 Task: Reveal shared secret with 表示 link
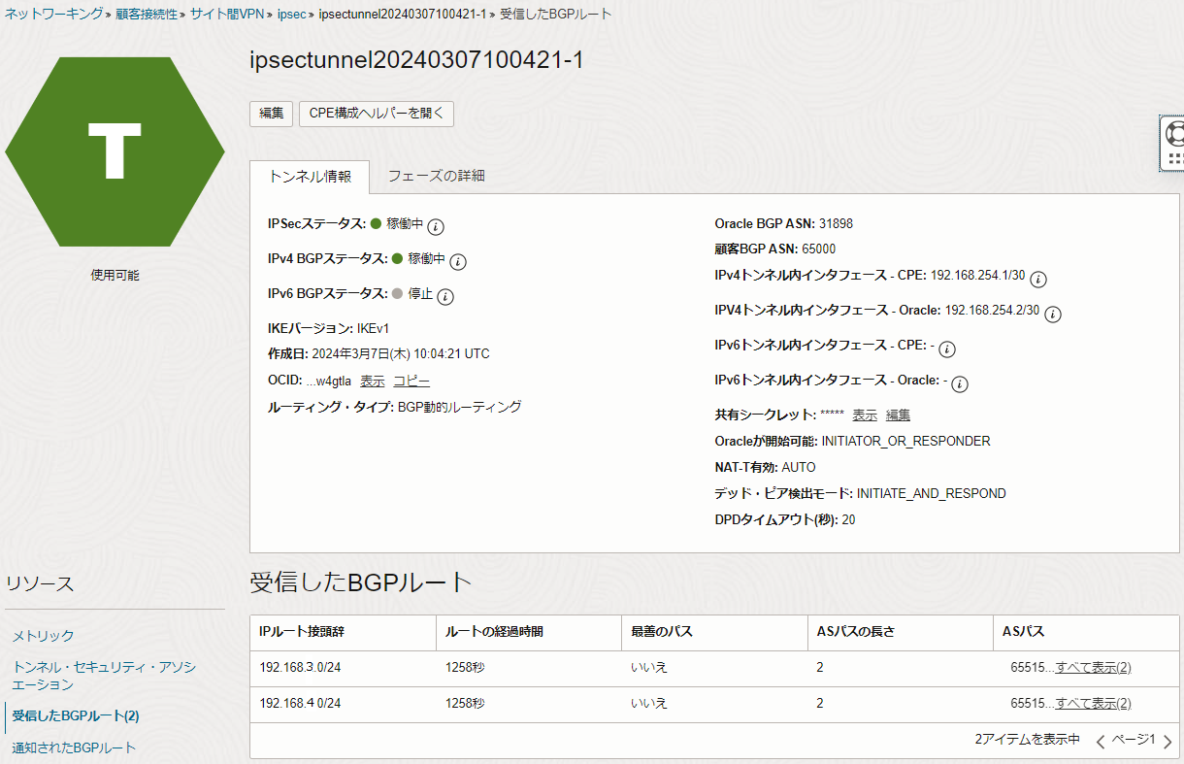click(x=865, y=415)
